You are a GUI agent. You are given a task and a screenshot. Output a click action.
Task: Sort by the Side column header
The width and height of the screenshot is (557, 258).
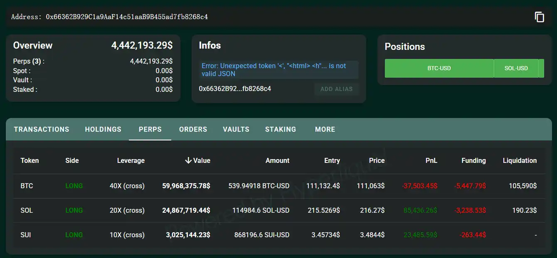[72, 160]
